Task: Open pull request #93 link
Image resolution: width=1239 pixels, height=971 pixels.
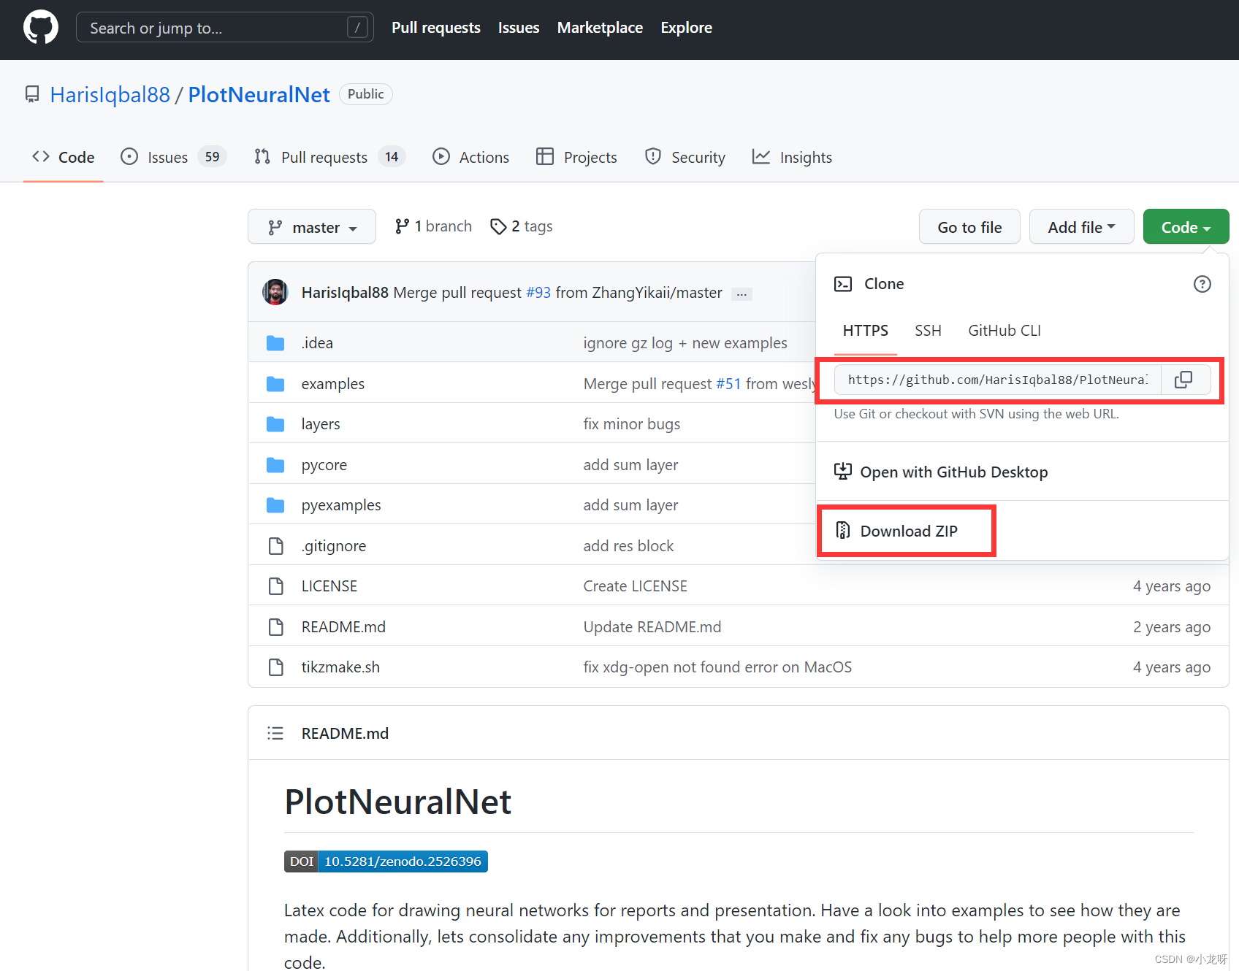Action: [x=538, y=293]
